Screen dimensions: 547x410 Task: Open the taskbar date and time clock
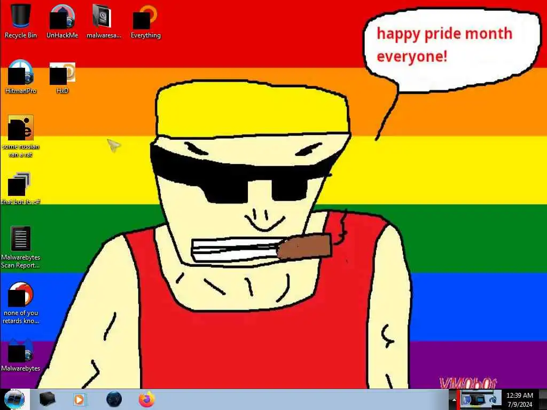coord(519,400)
